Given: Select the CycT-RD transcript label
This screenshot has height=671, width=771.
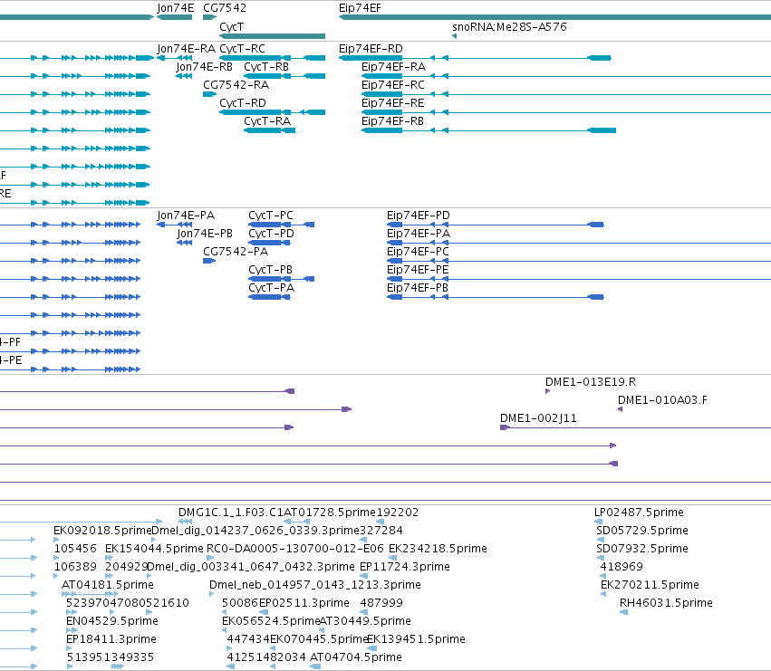Looking at the screenshot, I should coord(243,103).
